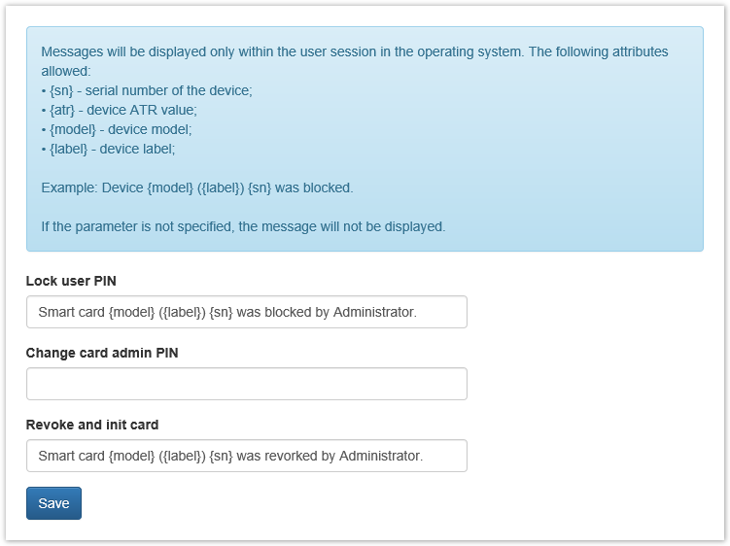Image resolution: width=730 pixels, height=546 pixels.
Task: Click the Example device message line
Action: coord(196,187)
